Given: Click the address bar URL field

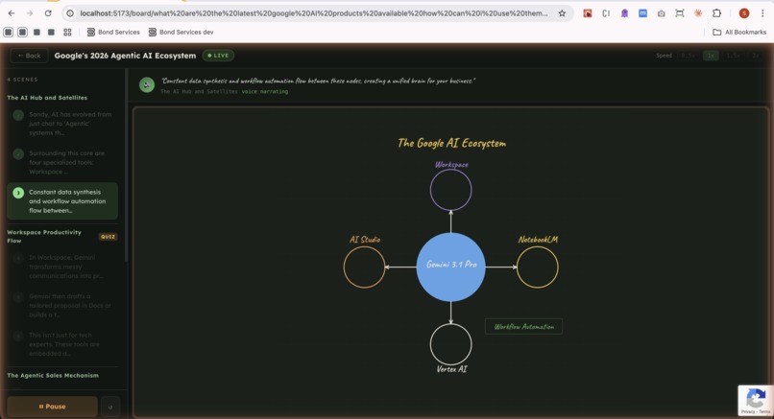Looking at the screenshot, I should click(x=313, y=13).
